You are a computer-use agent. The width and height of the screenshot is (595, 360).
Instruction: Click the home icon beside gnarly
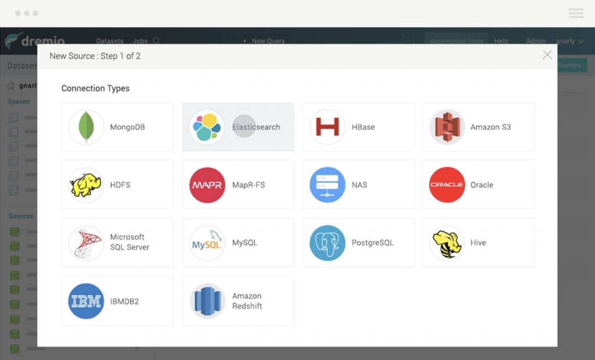(11, 86)
